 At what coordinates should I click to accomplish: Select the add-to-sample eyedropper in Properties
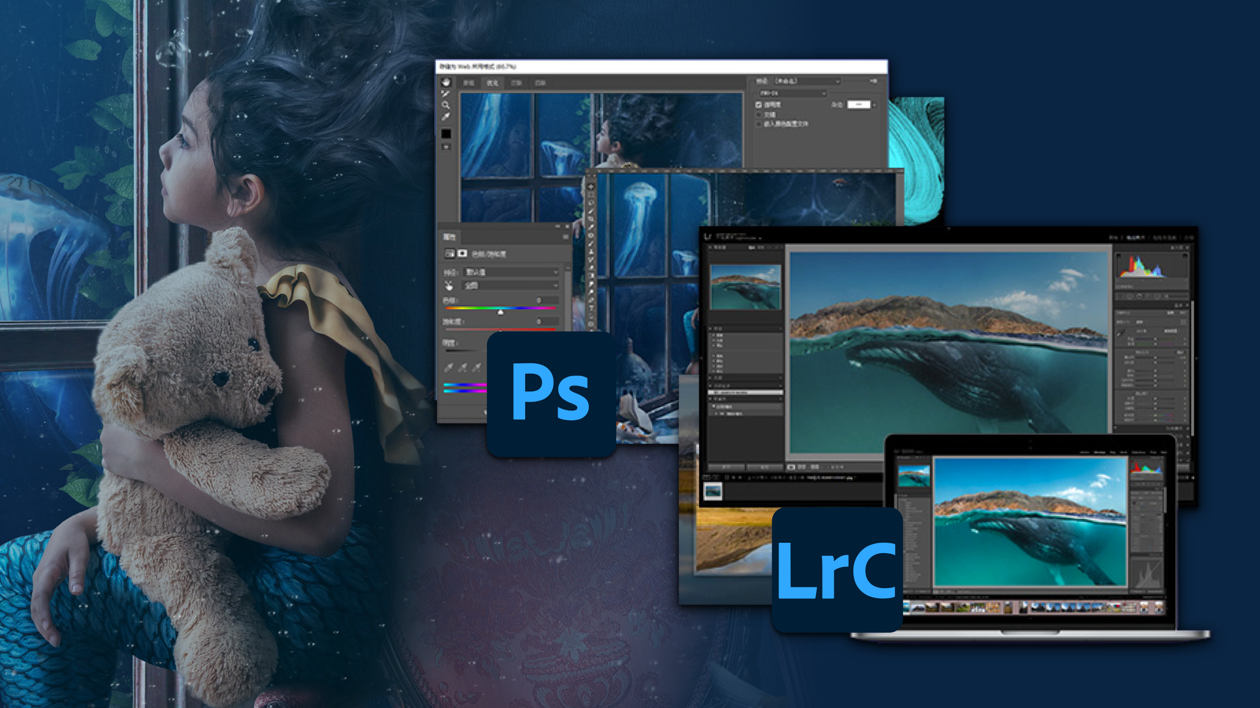pyautogui.click(x=463, y=367)
